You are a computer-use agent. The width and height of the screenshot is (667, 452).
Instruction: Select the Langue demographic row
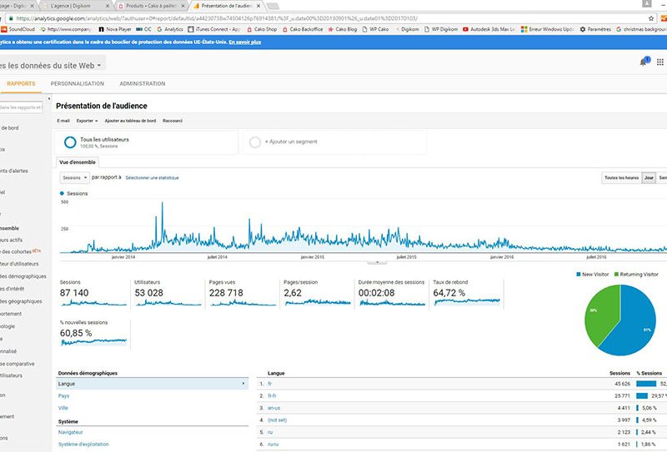point(153,384)
